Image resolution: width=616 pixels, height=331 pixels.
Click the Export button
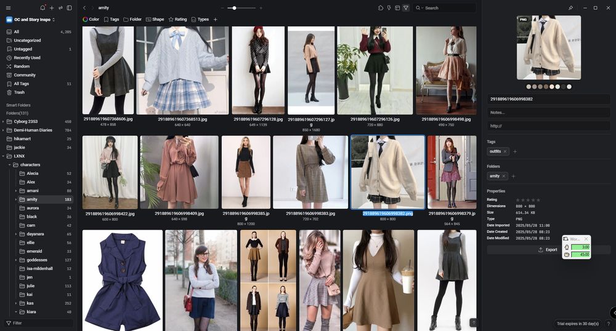click(x=548, y=250)
